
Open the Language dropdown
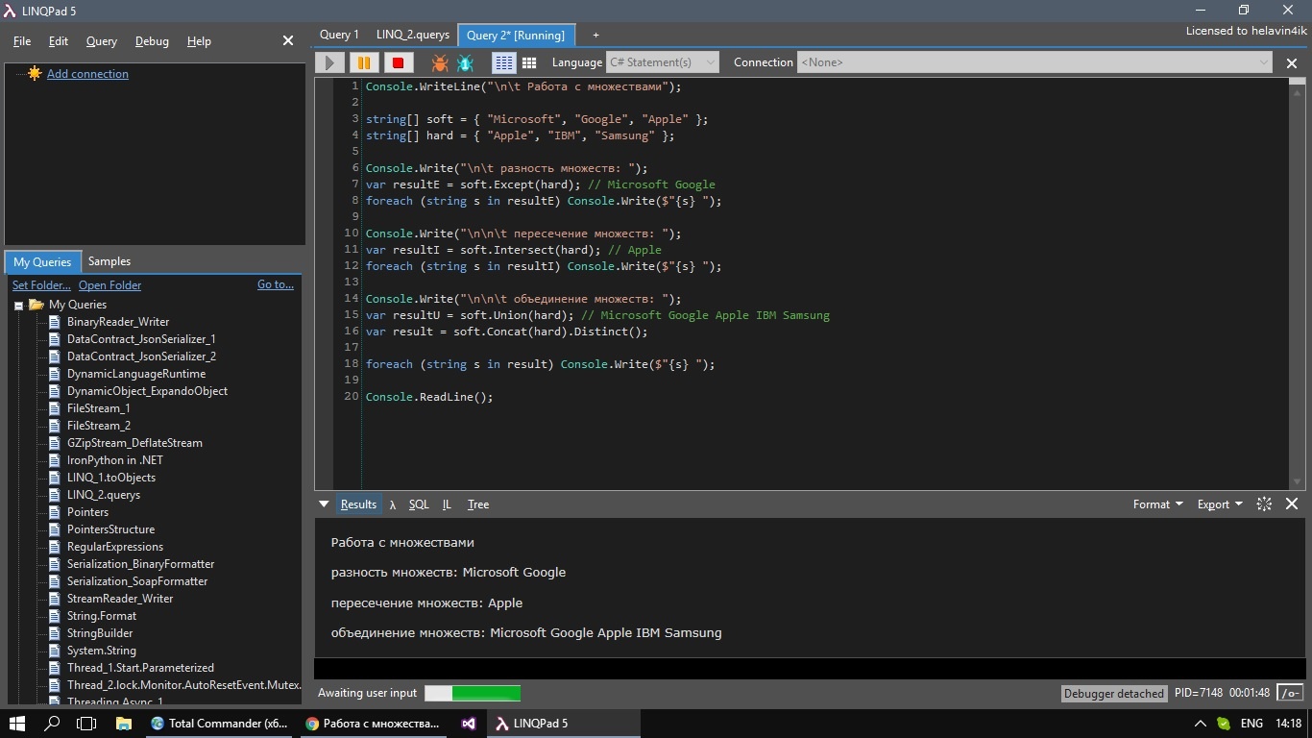662,62
